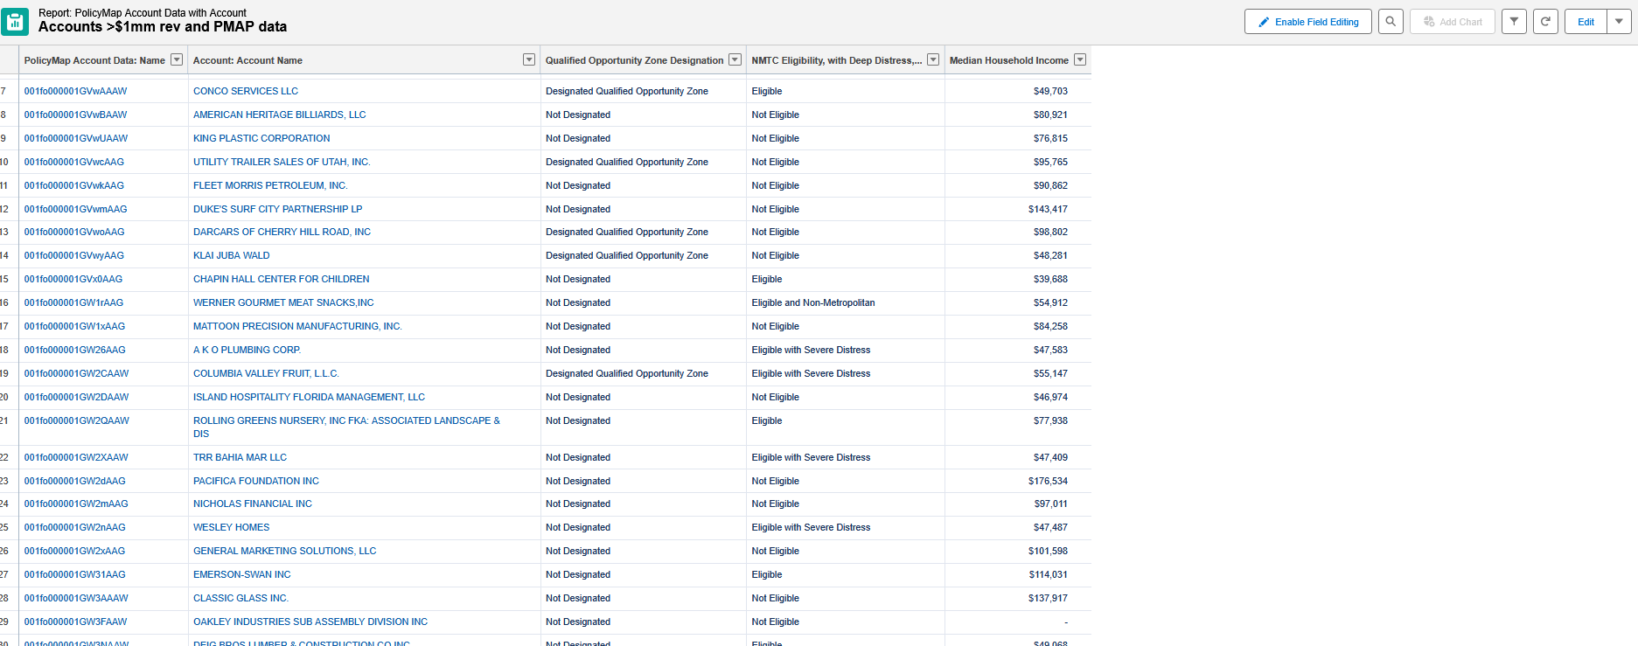The width and height of the screenshot is (1638, 646).
Task: Open NMTC Eligibility column dropdown arrow
Action: coord(933,59)
